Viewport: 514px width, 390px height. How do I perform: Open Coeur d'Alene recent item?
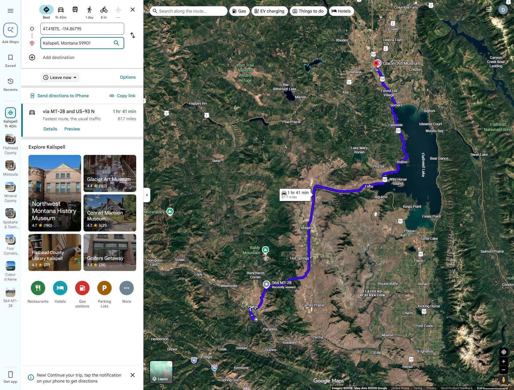[10, 271]
